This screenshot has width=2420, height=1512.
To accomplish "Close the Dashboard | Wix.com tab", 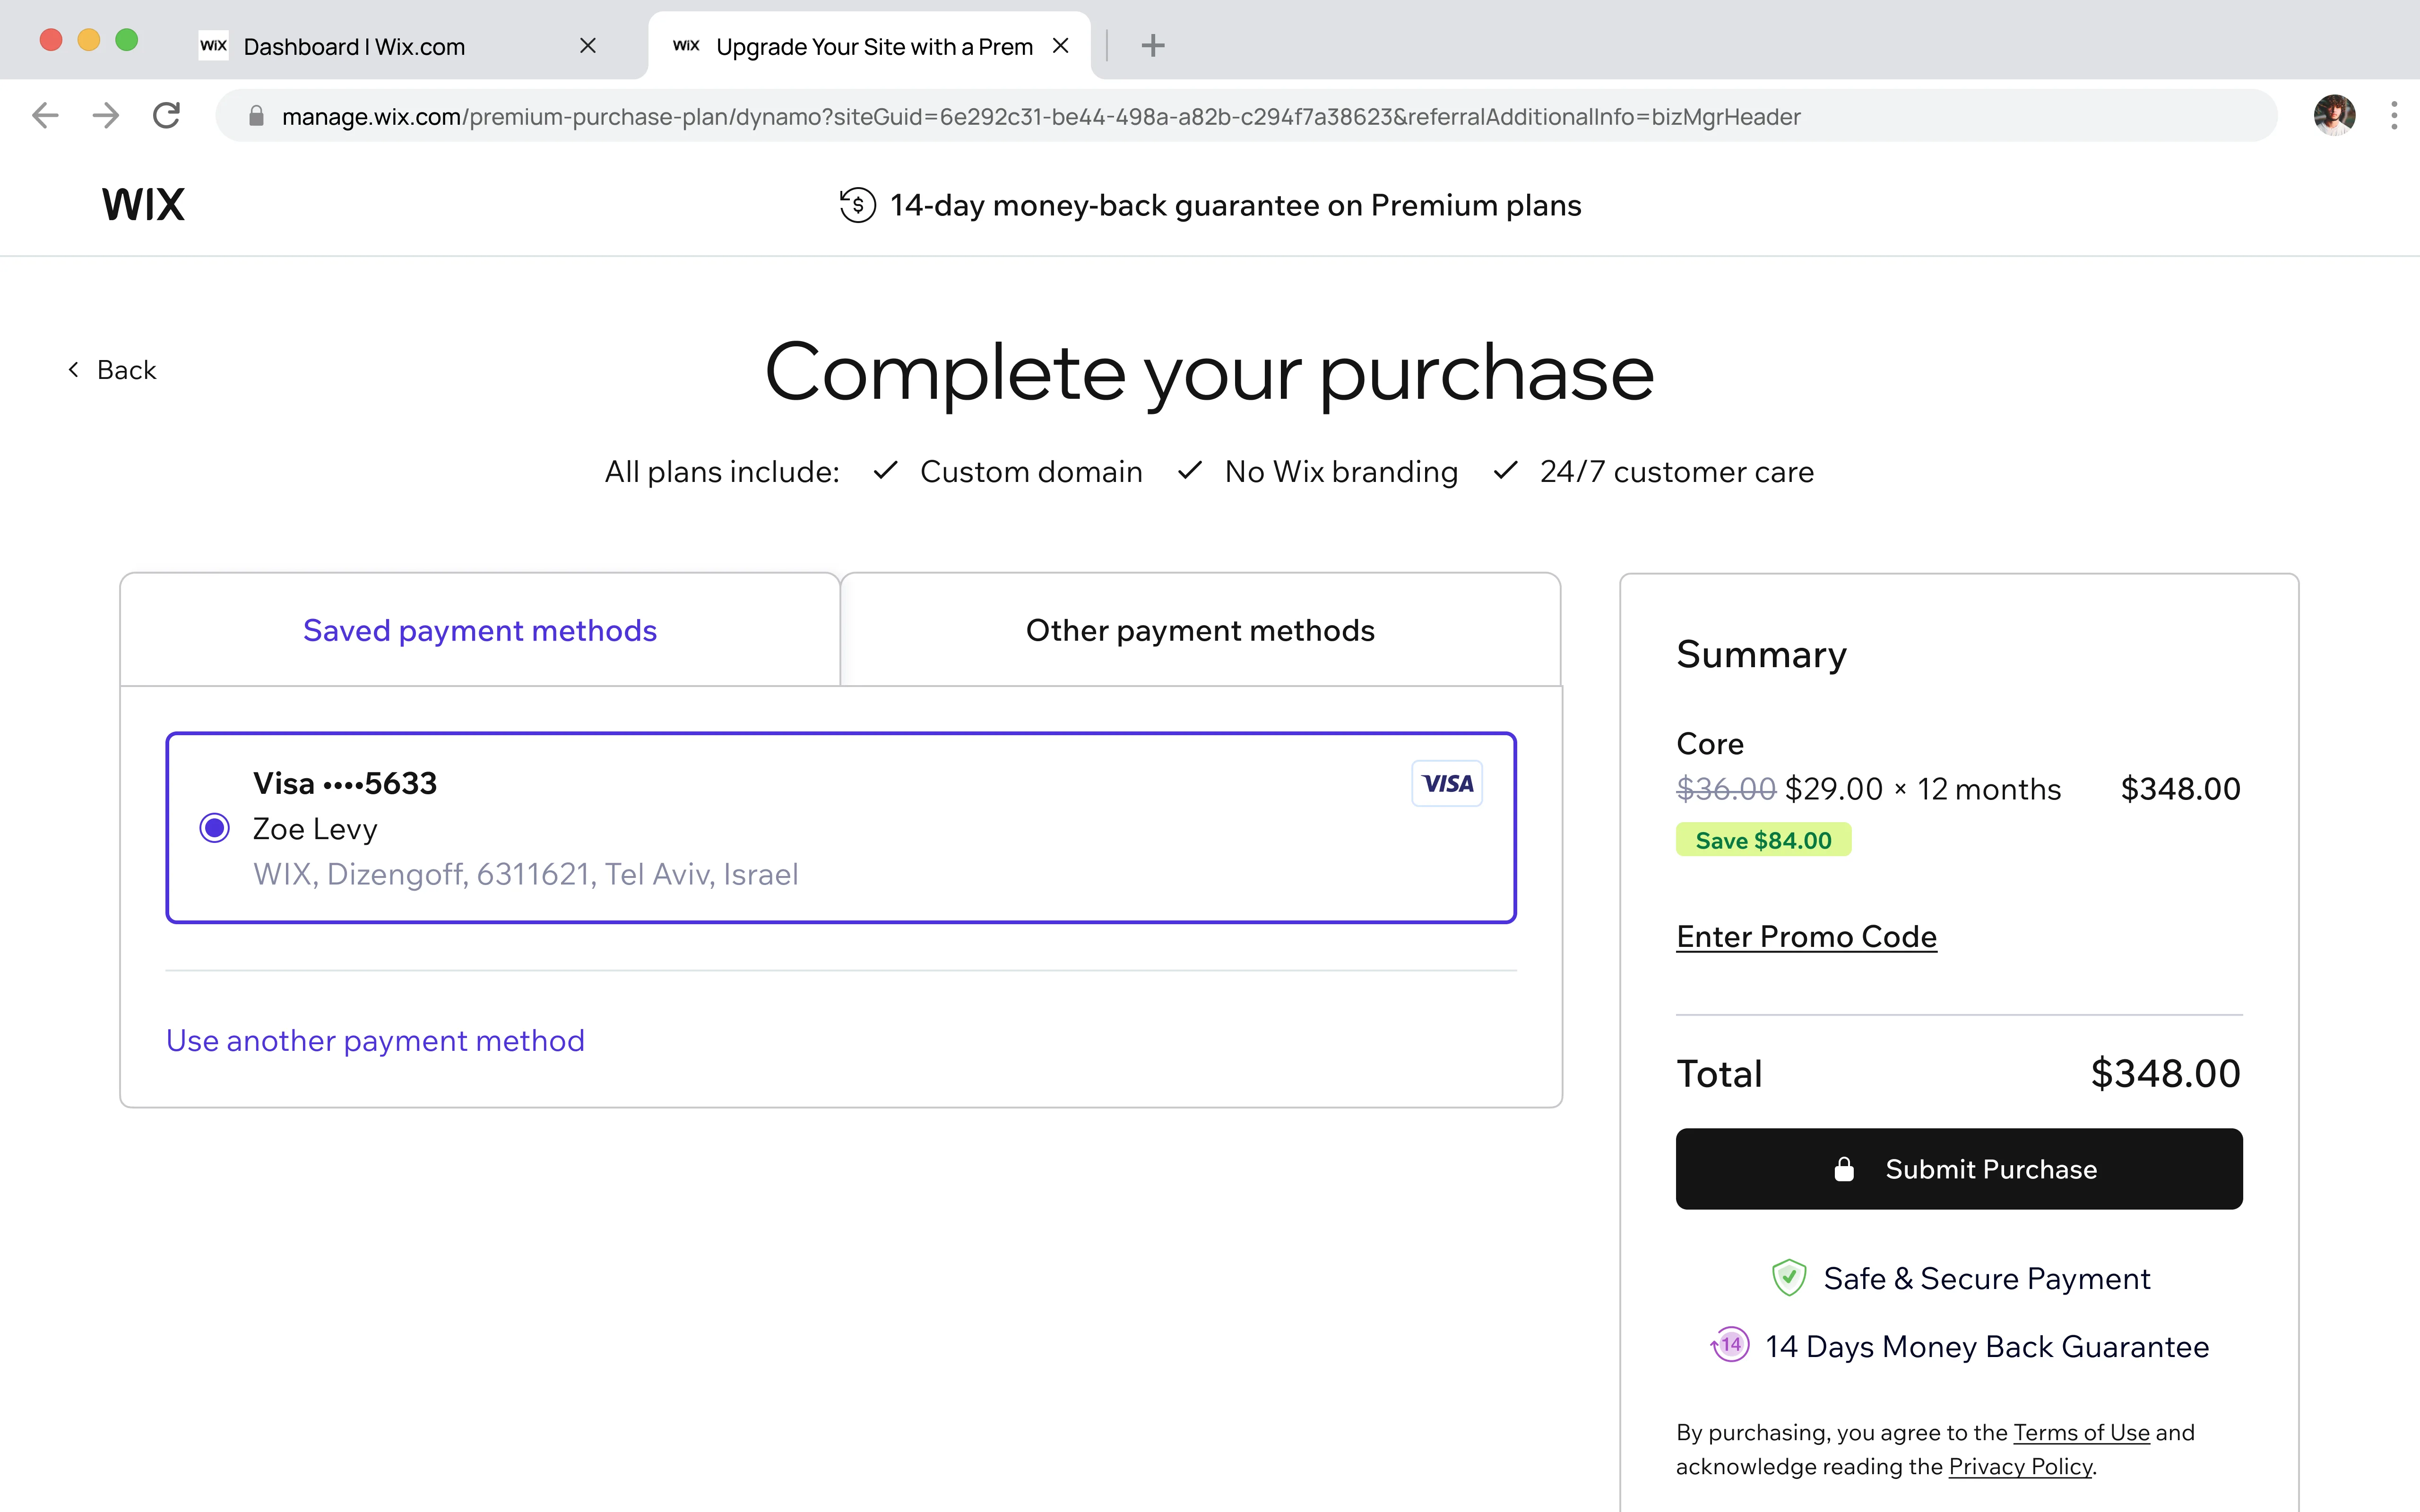I will (588, 46).
